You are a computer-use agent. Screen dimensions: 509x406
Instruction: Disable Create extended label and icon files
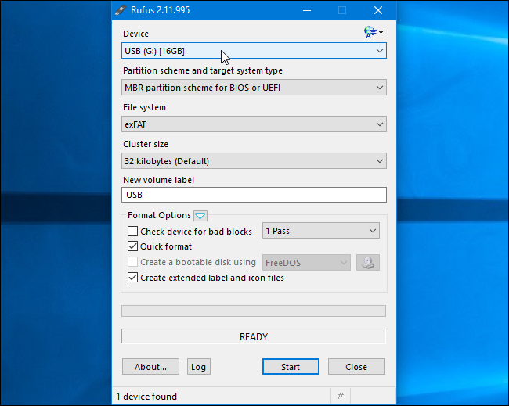click(x=133, y=278)
